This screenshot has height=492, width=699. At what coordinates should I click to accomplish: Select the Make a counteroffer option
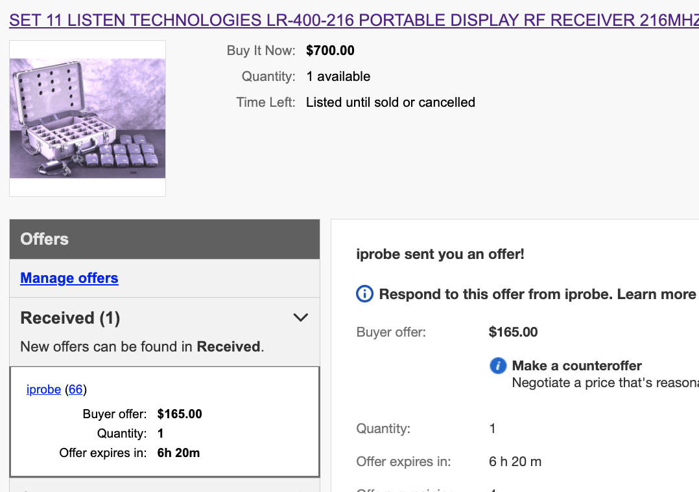576,366
